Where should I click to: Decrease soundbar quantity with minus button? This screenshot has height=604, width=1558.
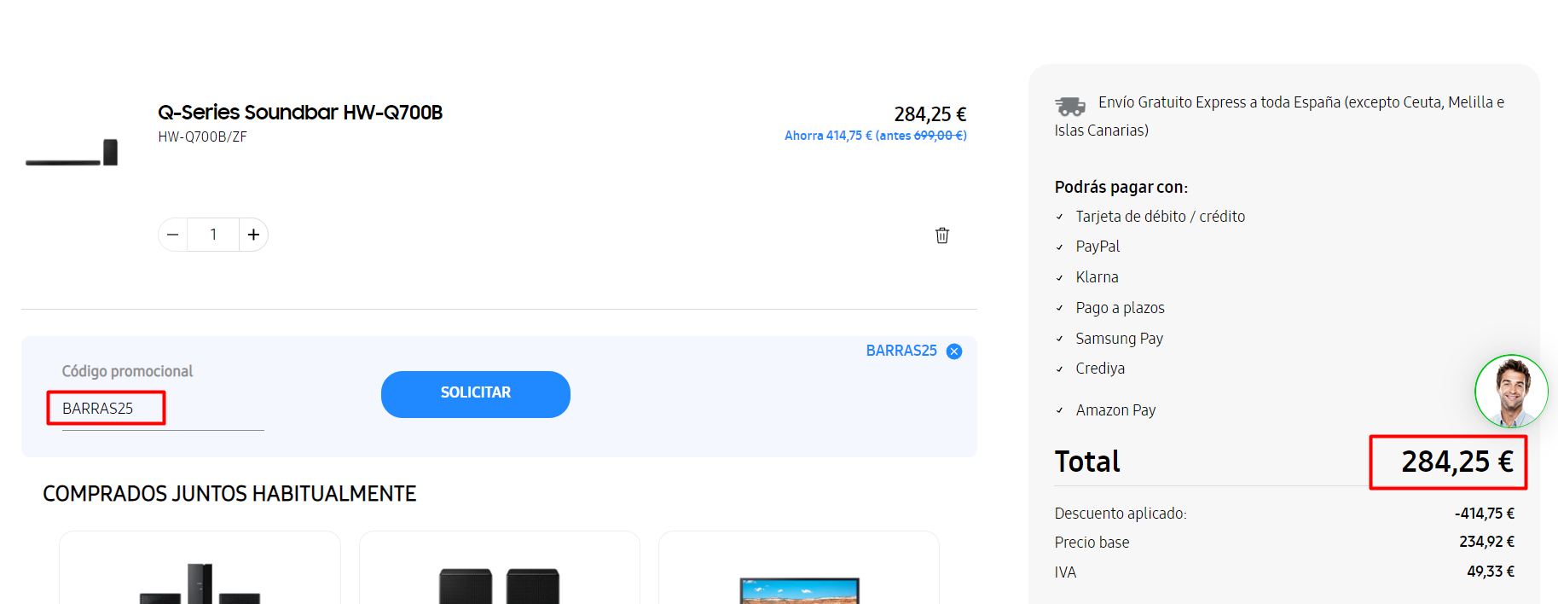point(173,235)
